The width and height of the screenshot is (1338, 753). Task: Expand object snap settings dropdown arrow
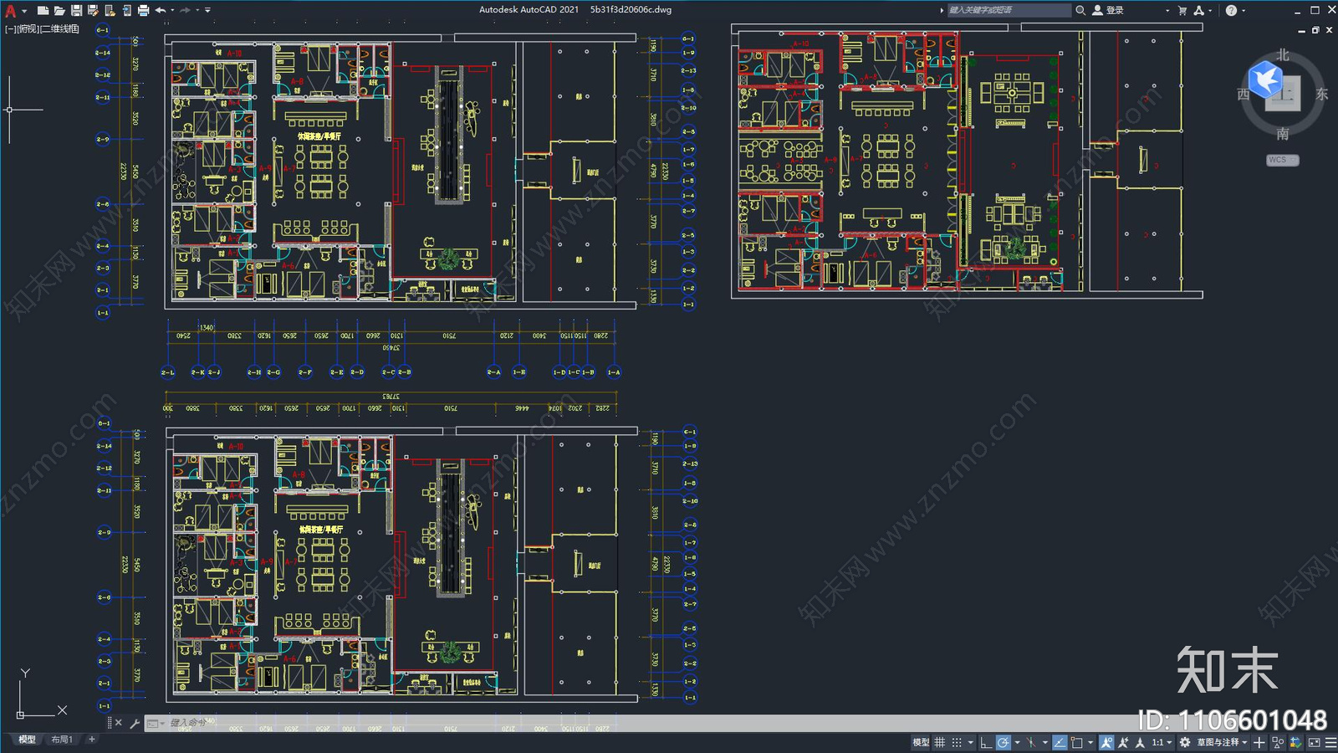tap(1090, 742)
